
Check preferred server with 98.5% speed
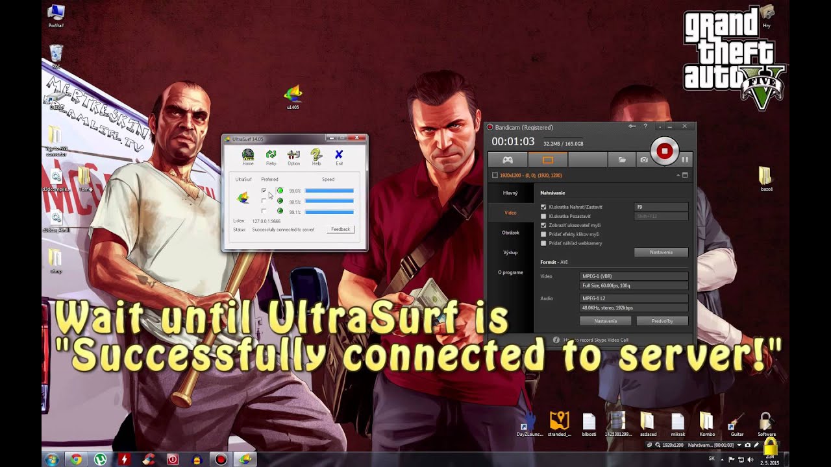coord(264,201)
